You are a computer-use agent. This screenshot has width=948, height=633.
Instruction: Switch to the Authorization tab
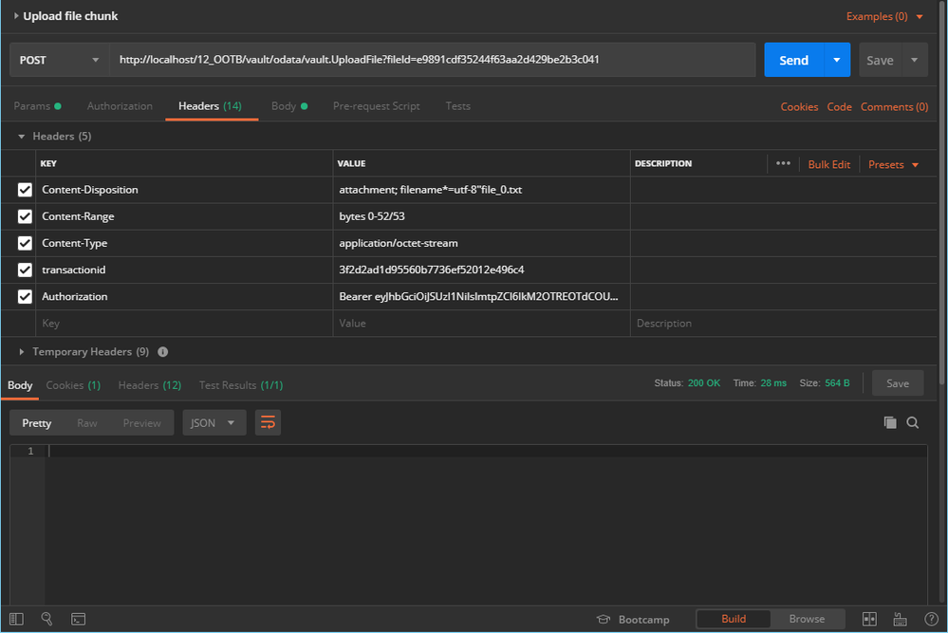point(120,106)
